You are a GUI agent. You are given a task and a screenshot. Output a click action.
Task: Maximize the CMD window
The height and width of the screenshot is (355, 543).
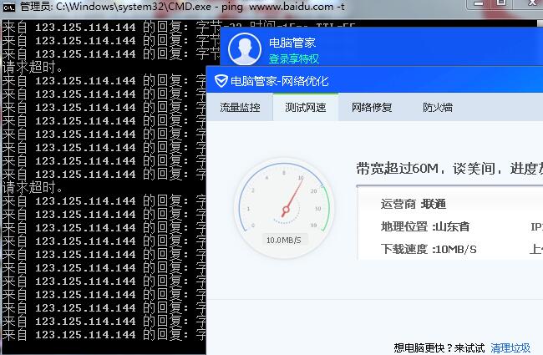coord(500,3)
